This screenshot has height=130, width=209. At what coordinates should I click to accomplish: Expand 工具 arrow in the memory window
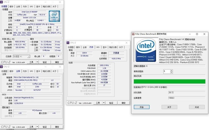104,103
